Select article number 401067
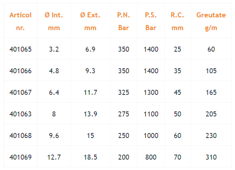Image resolution: width=235 pixels, height=170 pixels. click(20, 93)
